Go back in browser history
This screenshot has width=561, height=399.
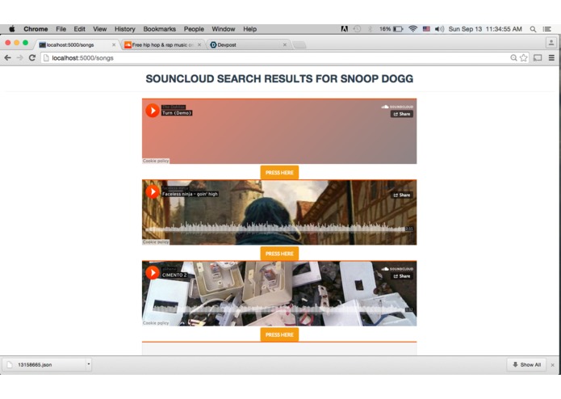7,57
